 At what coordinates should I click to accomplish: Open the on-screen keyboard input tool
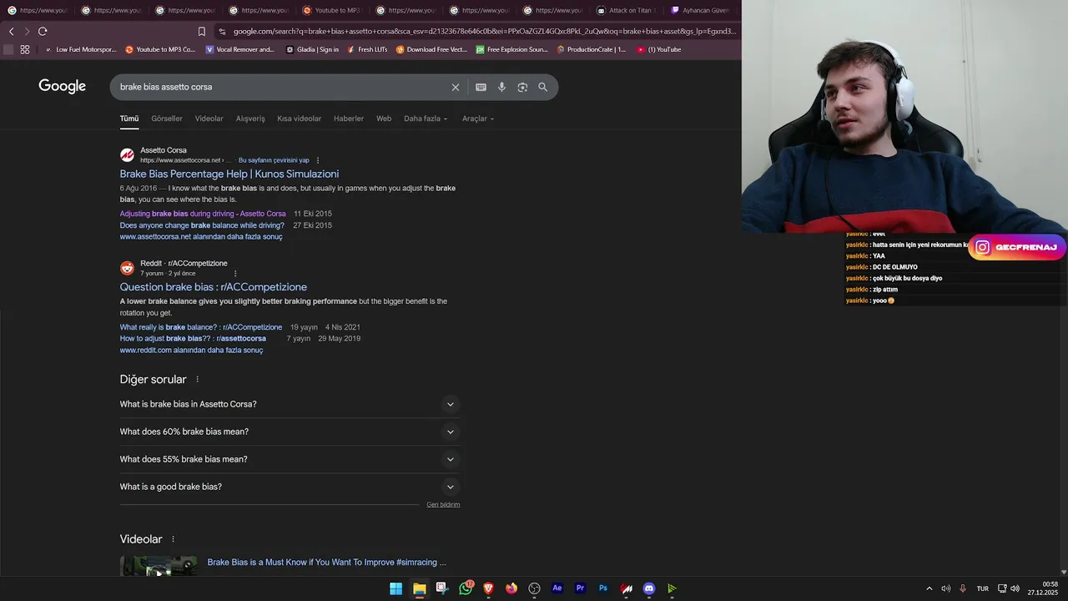pos(481,87)
